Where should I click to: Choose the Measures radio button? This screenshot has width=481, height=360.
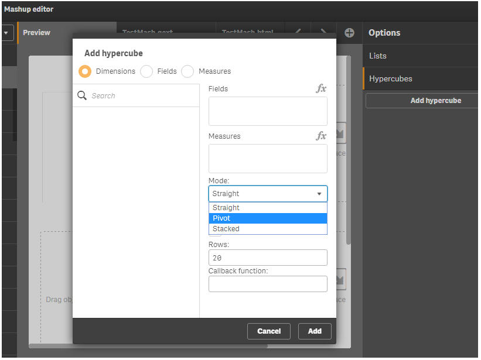pyautogui.click(x=187, y=71)
